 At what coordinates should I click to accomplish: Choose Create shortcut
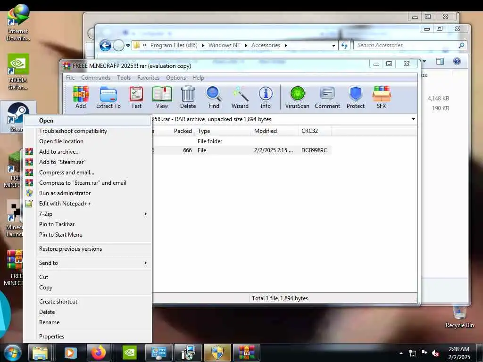(88, 302)
